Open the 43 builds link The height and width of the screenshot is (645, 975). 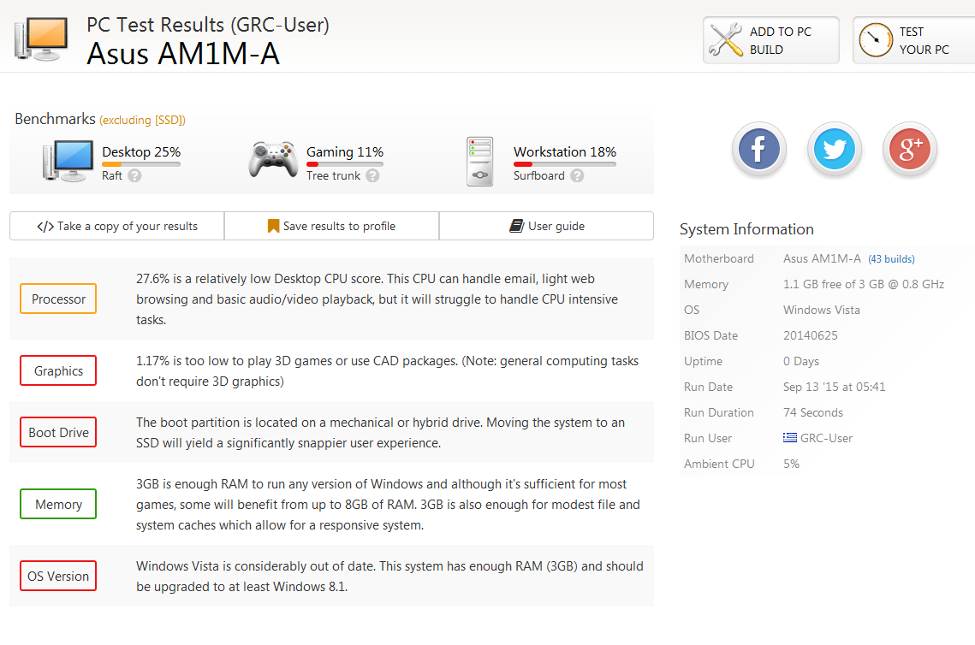(x=892, y=259)
